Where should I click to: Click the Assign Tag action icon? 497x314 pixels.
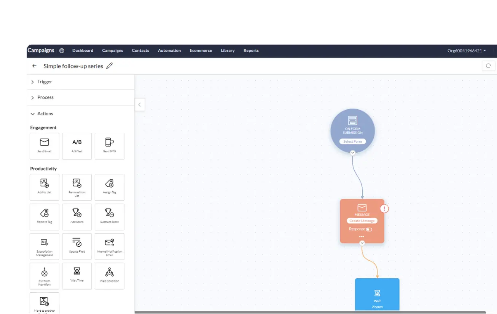(x=109, y=183)
